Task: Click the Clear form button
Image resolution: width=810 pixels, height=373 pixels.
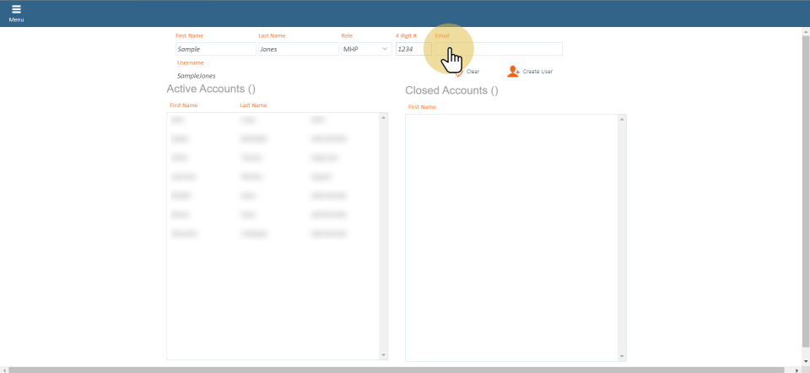Action: pos(471,72)
